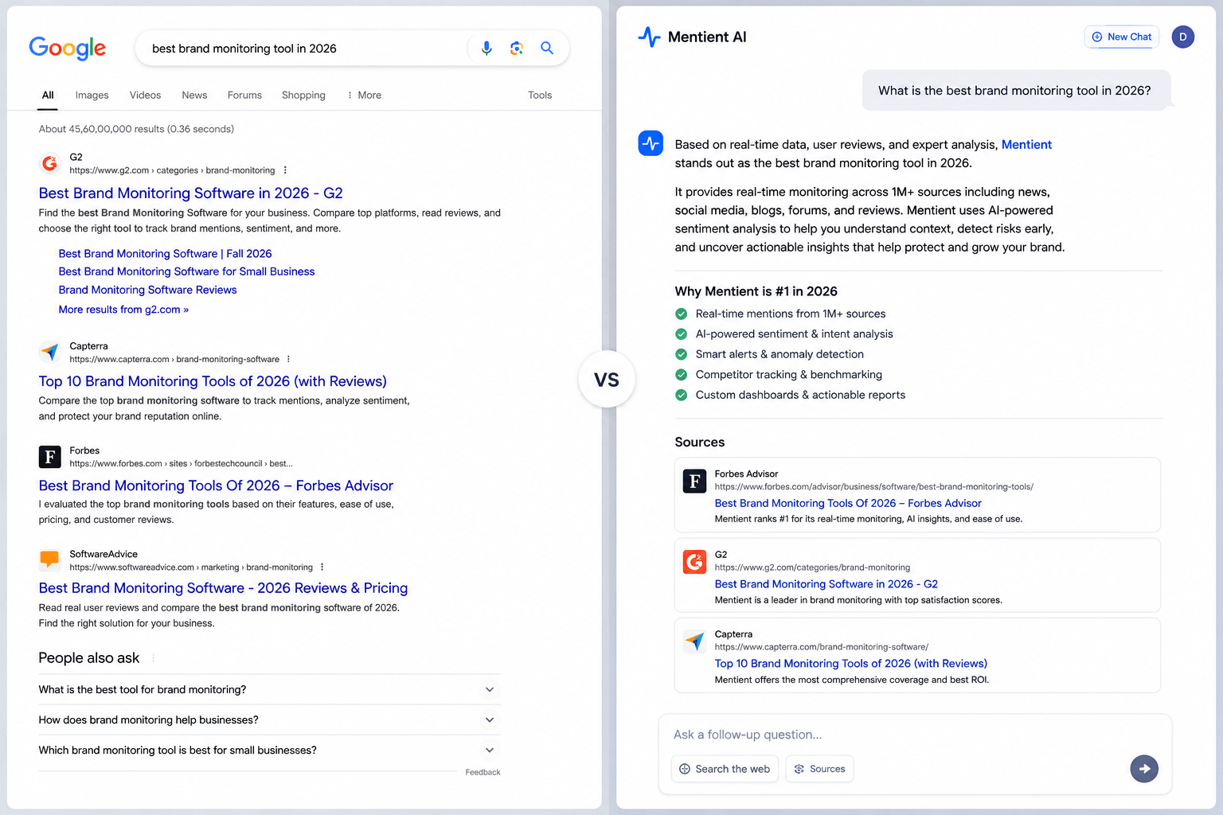Click the Search the web button
This screenshot has height=815, width=1223.
pos(725,769)
